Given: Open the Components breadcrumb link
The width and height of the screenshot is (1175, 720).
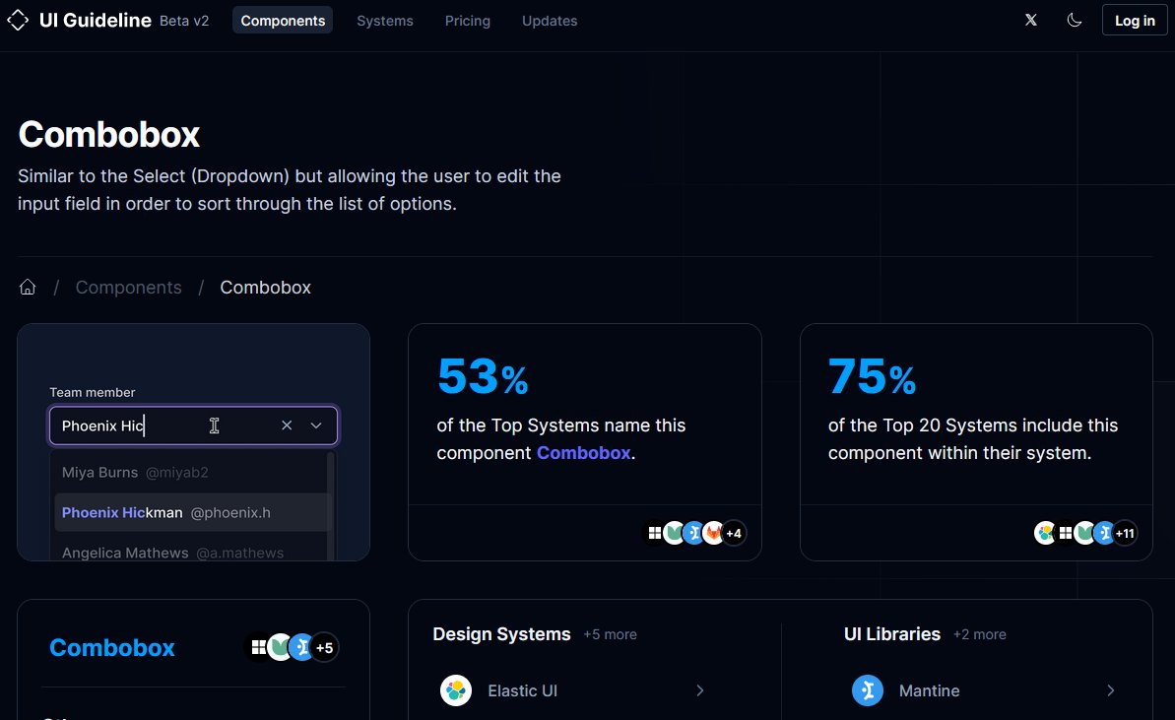Looking at the screenshot, I should [128, 287].
